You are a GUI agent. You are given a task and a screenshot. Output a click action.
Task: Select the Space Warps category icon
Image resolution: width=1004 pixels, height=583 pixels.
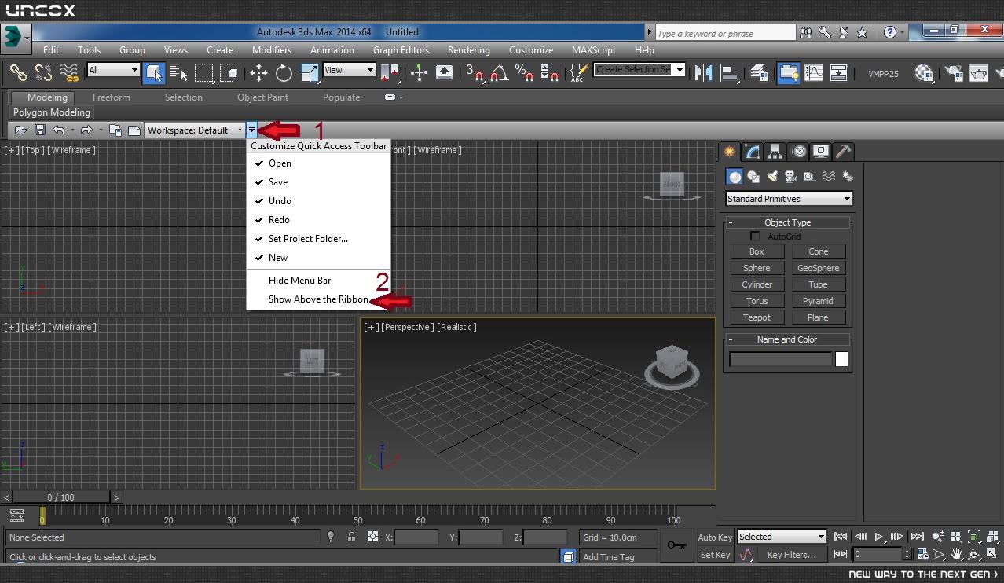point(829,177)
